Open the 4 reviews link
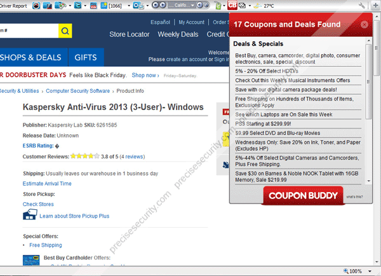Viewport: 381px width, 276px height. 132,156
